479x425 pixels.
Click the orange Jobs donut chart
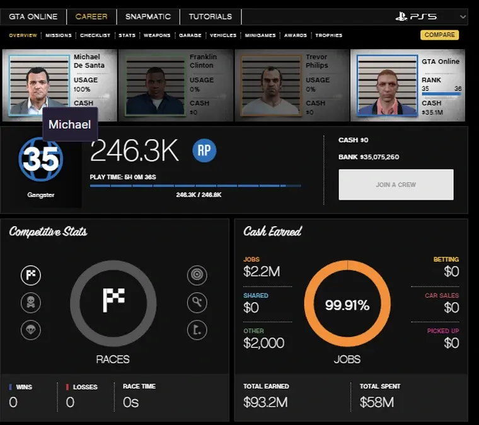pyautogui.click(x=347, y=305)
